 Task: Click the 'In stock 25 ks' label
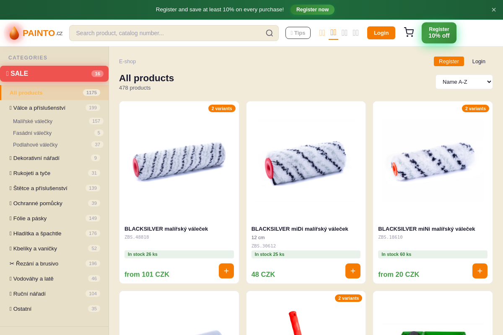(306, 254)
